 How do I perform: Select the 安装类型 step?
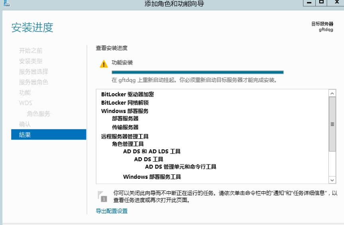[31, 61]
